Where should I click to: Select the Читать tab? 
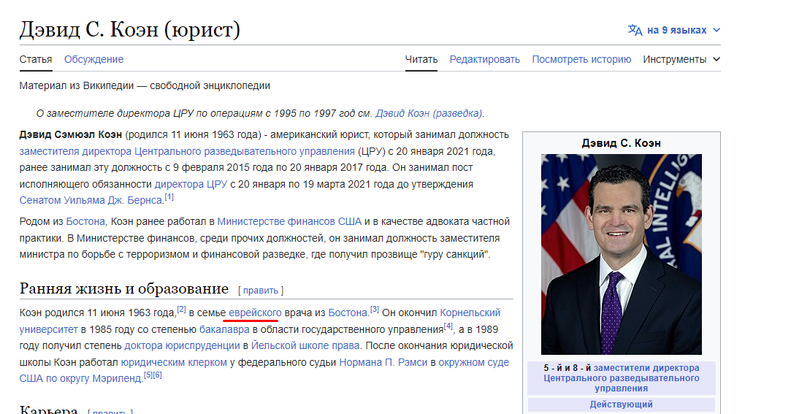[421, 59]
